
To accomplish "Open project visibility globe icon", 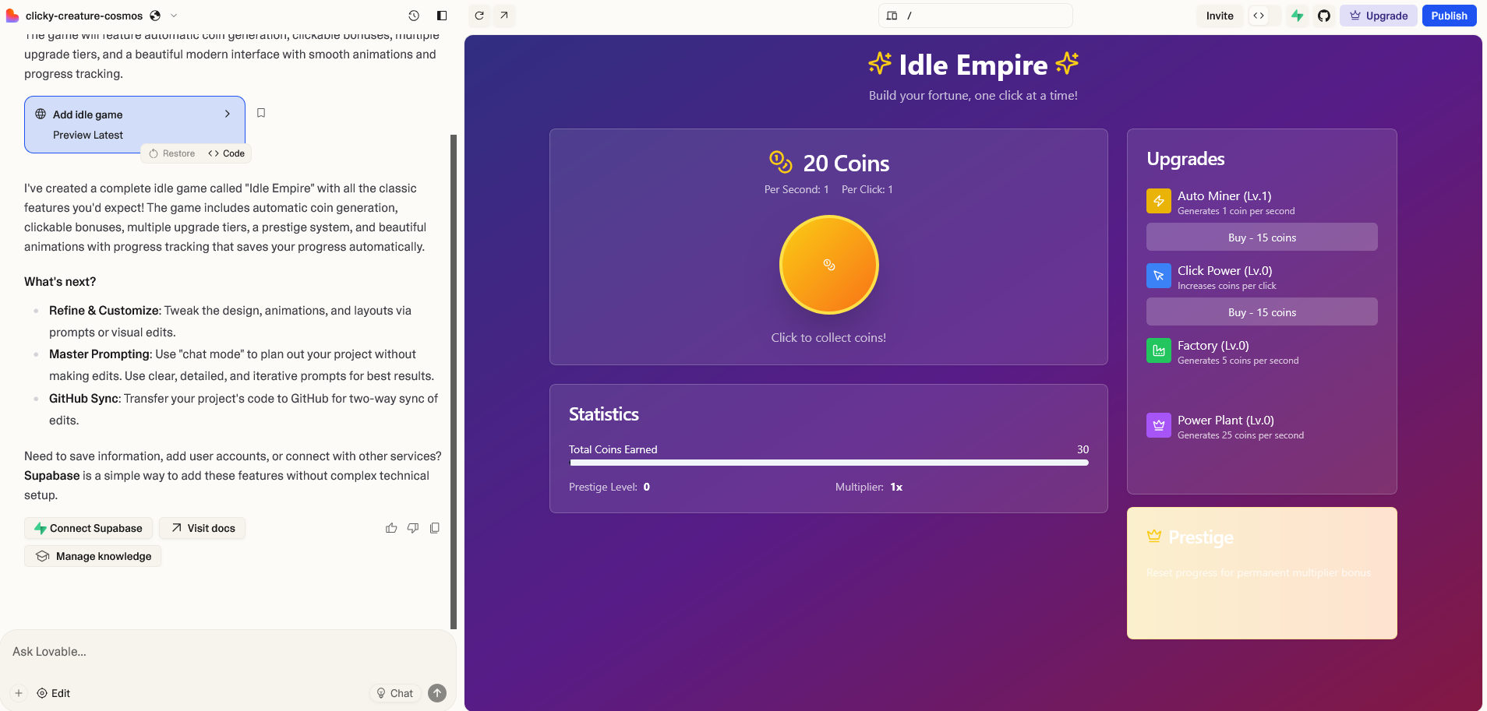I will 155,16.
